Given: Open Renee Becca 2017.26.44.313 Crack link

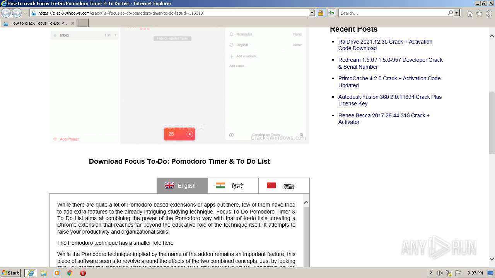Looking at the screenshot, I should 384,119.
